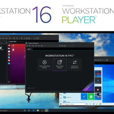Image resolution: width=114 pixels, height=114 pixels.
Task: Click the Connect to a Remote Server tile
Action: (x=75, y=65)
